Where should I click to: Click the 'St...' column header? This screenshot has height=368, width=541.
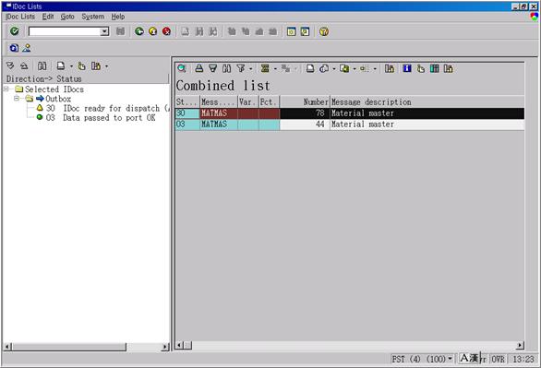click(x=187, y=102)
